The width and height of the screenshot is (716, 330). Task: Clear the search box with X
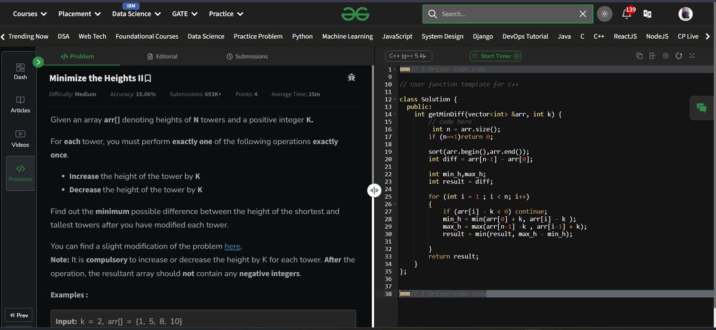click(x=582, y=14)
